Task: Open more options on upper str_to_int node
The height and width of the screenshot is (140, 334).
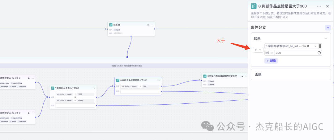Action: pos(32,78)
